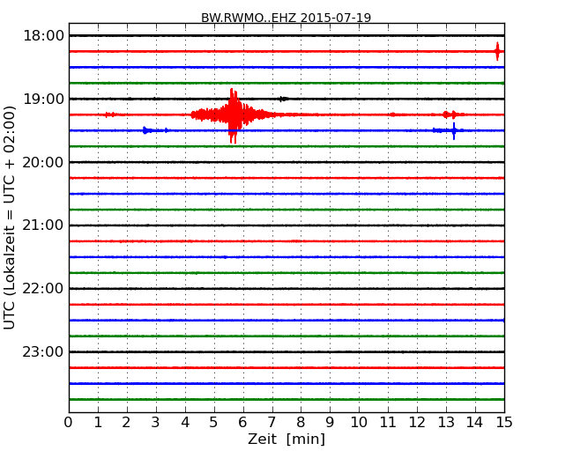Click the 21:00 time label
This screenshot has width=573, height=458.
click(x=43, y=225)
